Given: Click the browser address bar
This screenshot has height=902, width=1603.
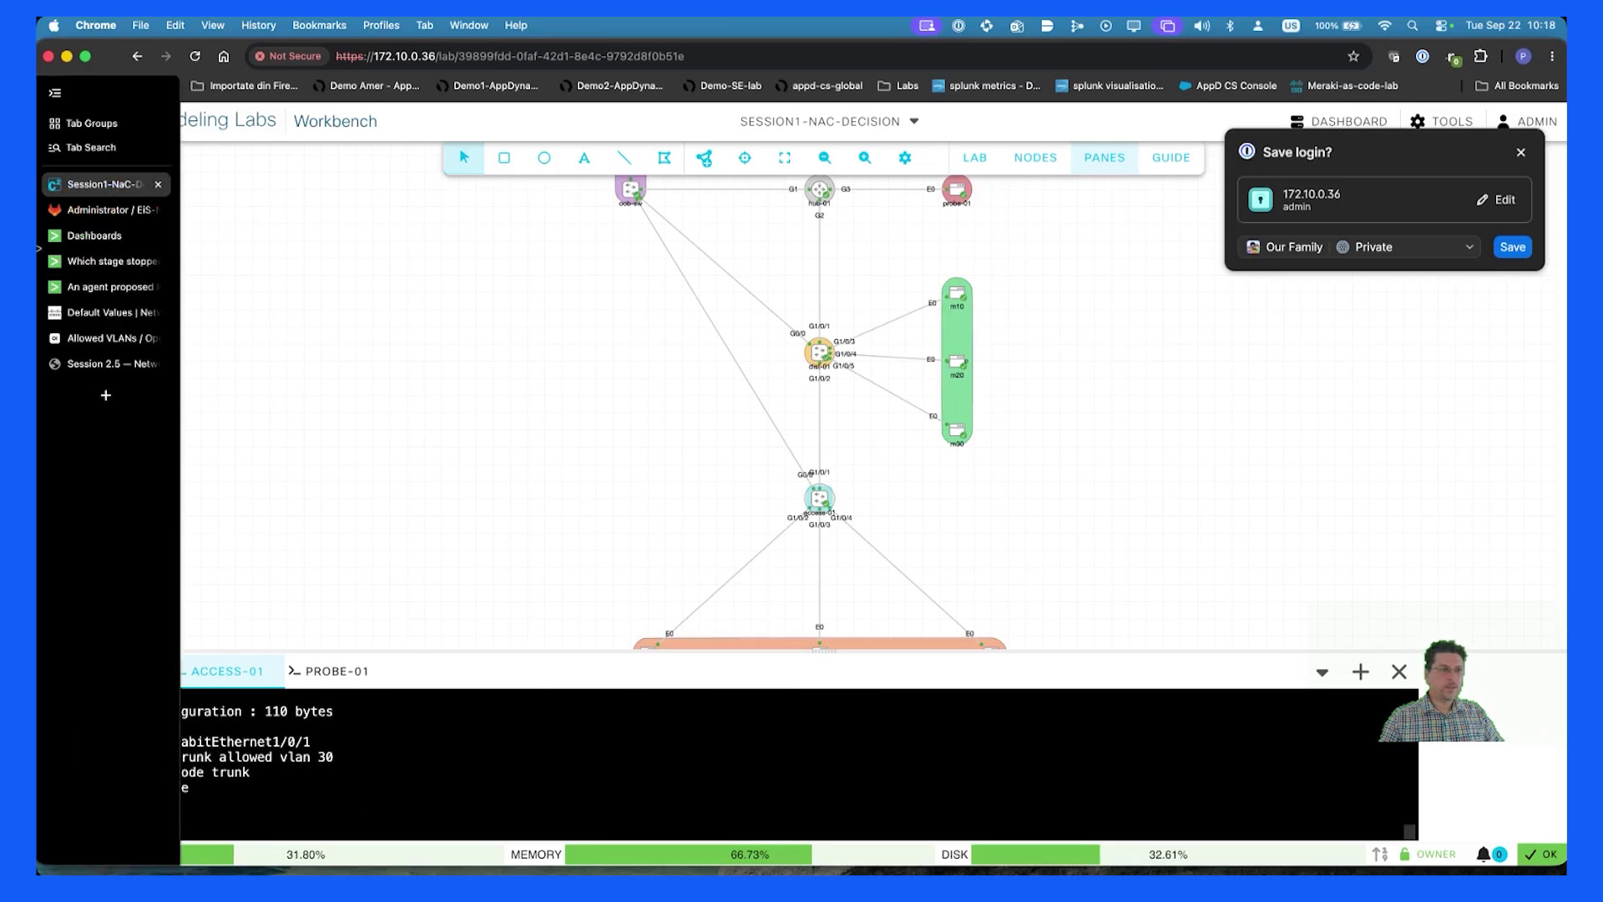Looking at the screenshot, I should [793, 56].
